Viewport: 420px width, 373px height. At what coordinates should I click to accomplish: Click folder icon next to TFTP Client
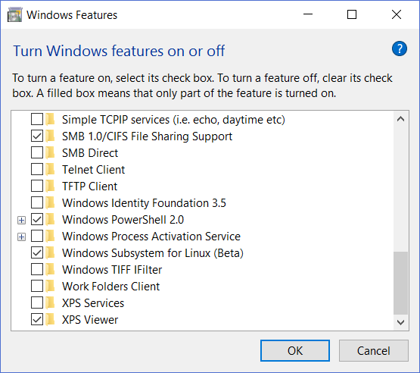coord(50,186)
